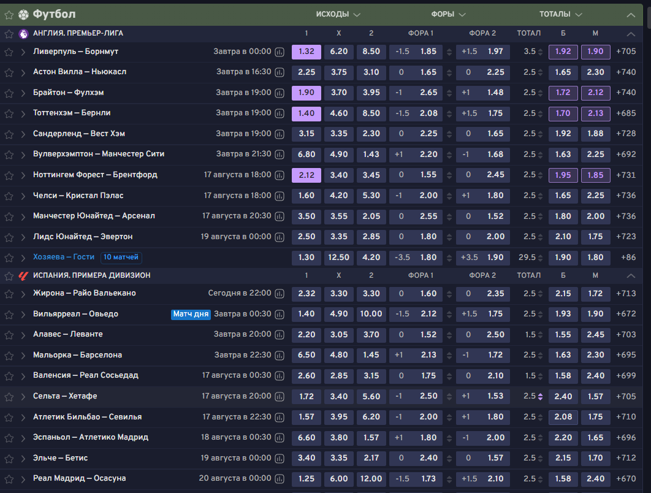651x493 pixels.
Task: Open statistics icon for Валенсия – Реал Сосьедад
Action: [x=280, y=376]
